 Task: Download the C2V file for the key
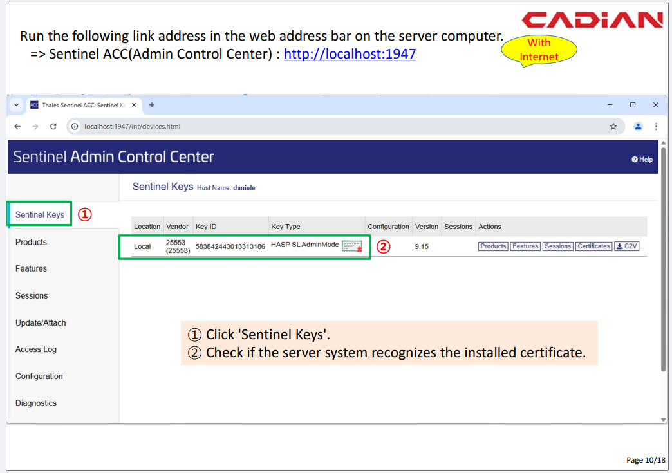pyautogui.click(x=626, y=246)
